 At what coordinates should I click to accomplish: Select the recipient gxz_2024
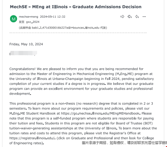pyautogui.click(x=33, y=22)
